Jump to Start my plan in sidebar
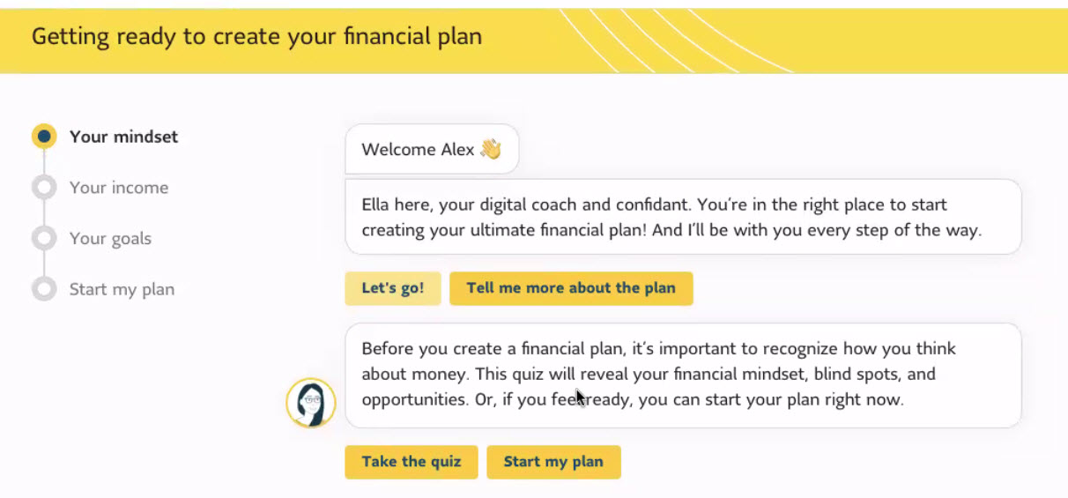Viewport: 1068px width, 498px height. coord(122,289)
